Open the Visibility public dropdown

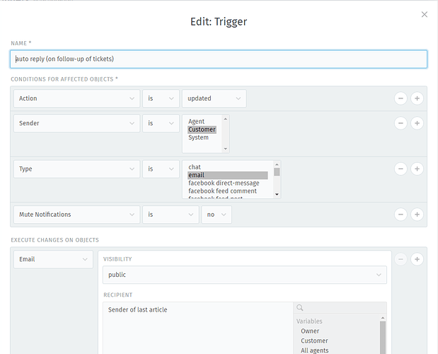[245, 275]
